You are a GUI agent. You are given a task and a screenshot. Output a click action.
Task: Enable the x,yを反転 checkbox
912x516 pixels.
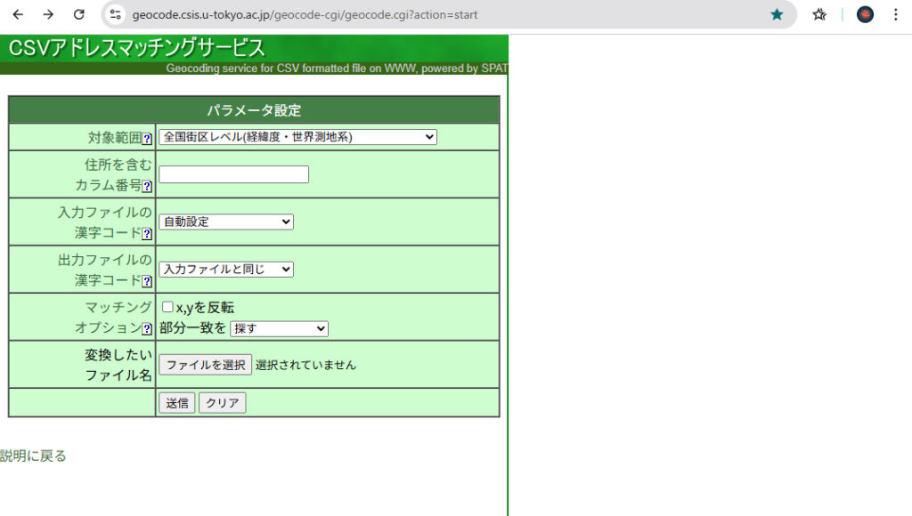(167, 307)
